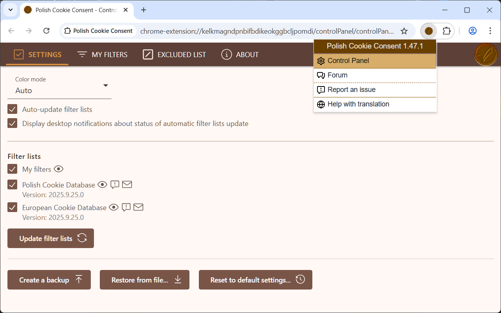Toggle desktop notifications checkbox
This screenshot has width=501, height=313.
coord(13,123)
